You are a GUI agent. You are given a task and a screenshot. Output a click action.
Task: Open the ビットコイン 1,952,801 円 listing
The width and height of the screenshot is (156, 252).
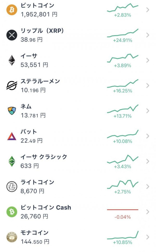tap(78, 10)
